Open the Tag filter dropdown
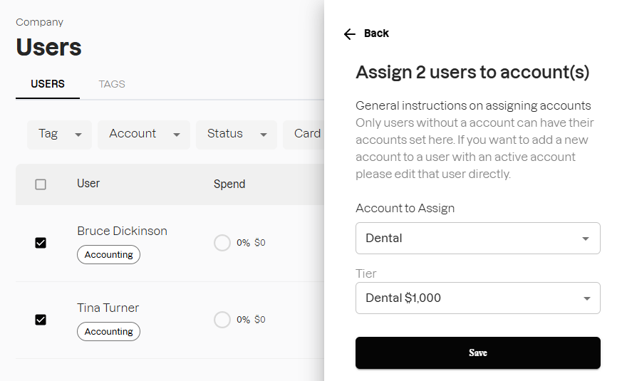This screenshot has height=381, width=622. coord(59,135)
